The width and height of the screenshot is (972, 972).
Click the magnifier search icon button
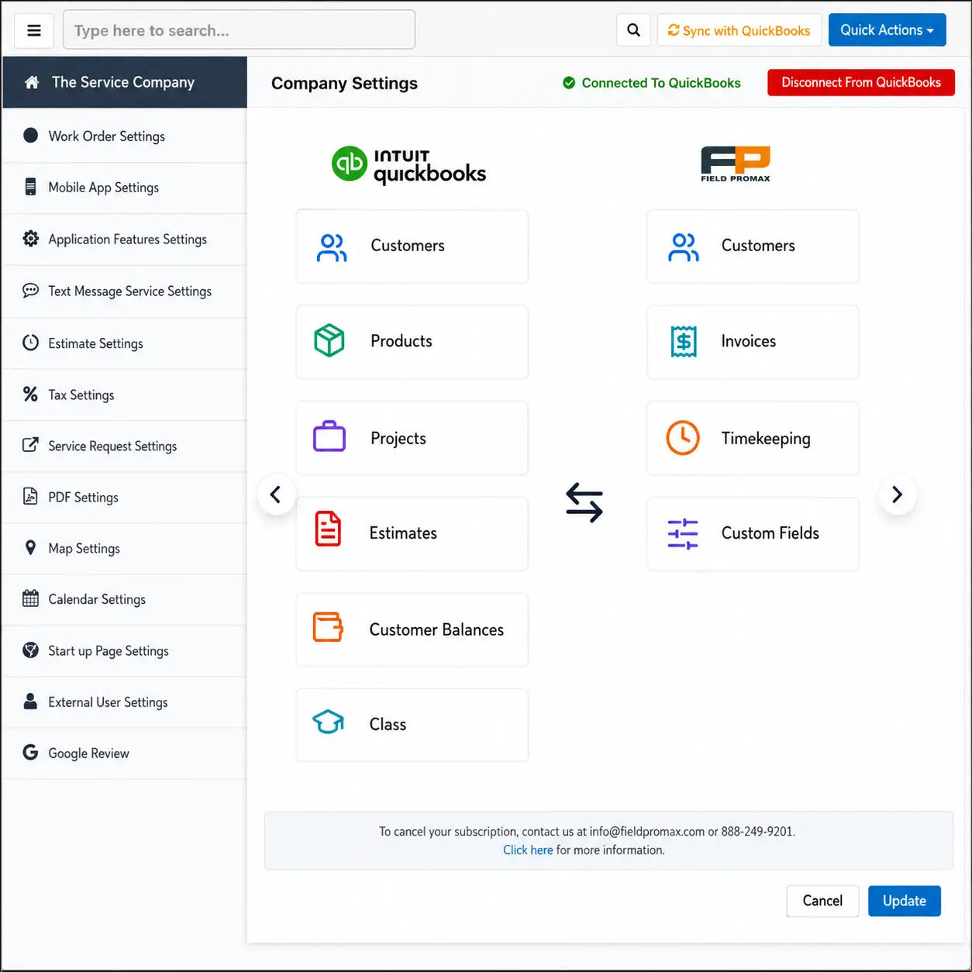[633, 30]
